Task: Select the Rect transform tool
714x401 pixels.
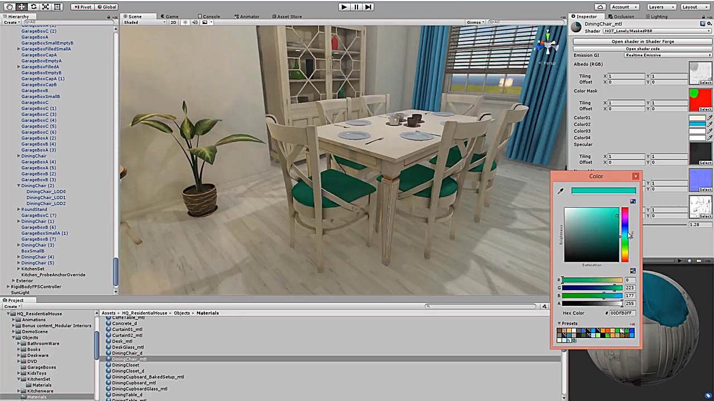Action: pos(57,7)
